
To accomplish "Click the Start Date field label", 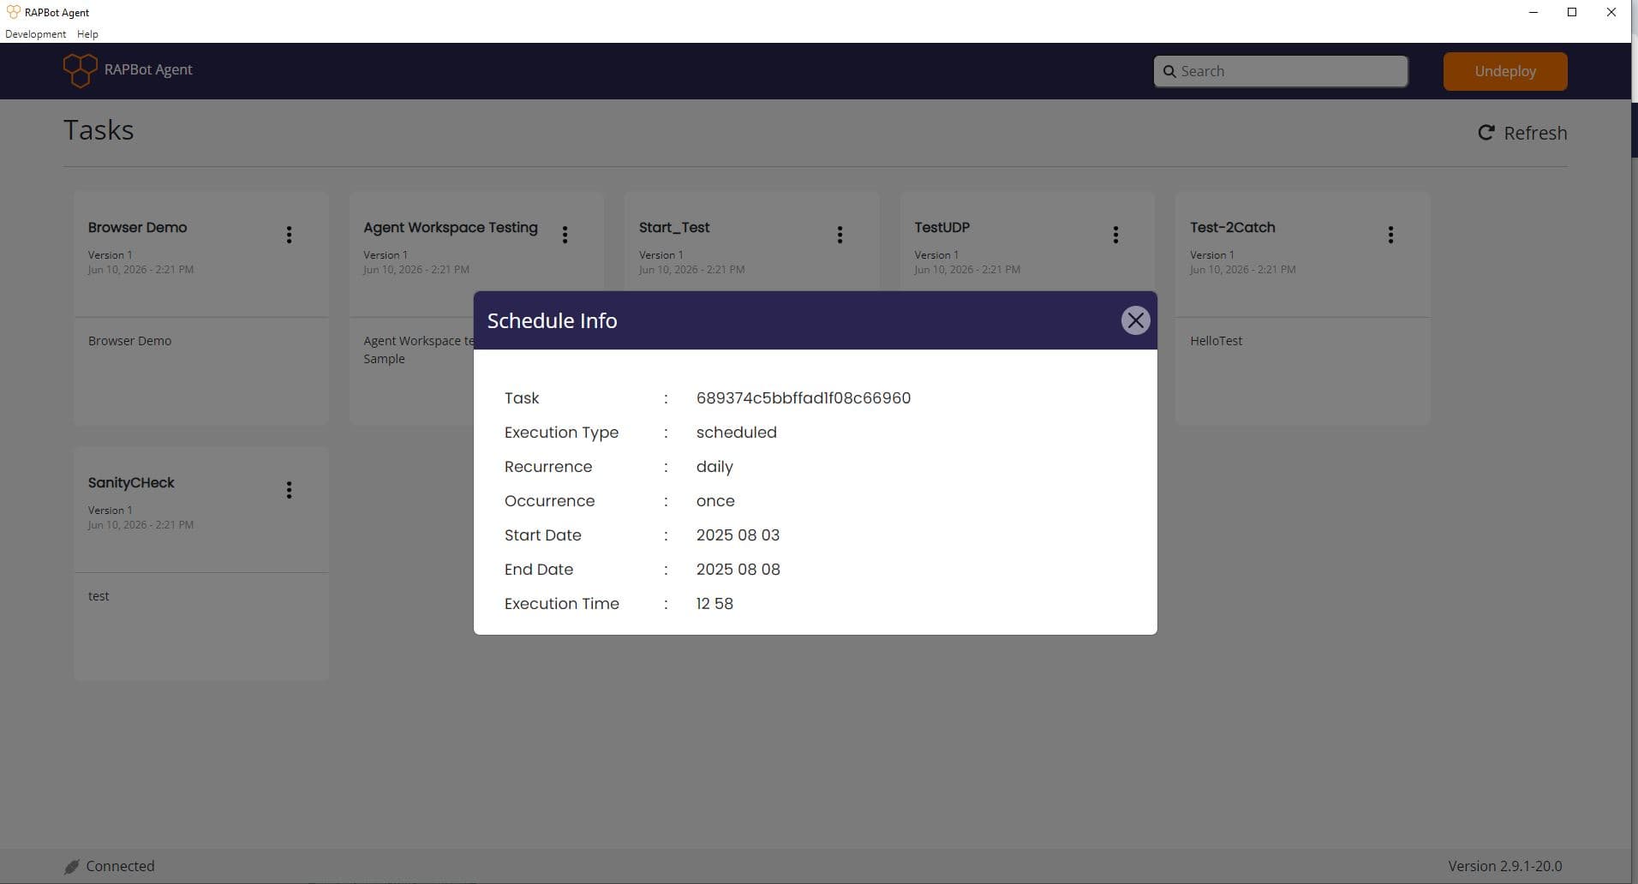I will [542, 535].
